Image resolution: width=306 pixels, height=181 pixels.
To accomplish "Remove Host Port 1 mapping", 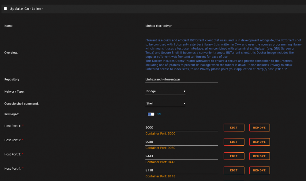I will [259, 127].
